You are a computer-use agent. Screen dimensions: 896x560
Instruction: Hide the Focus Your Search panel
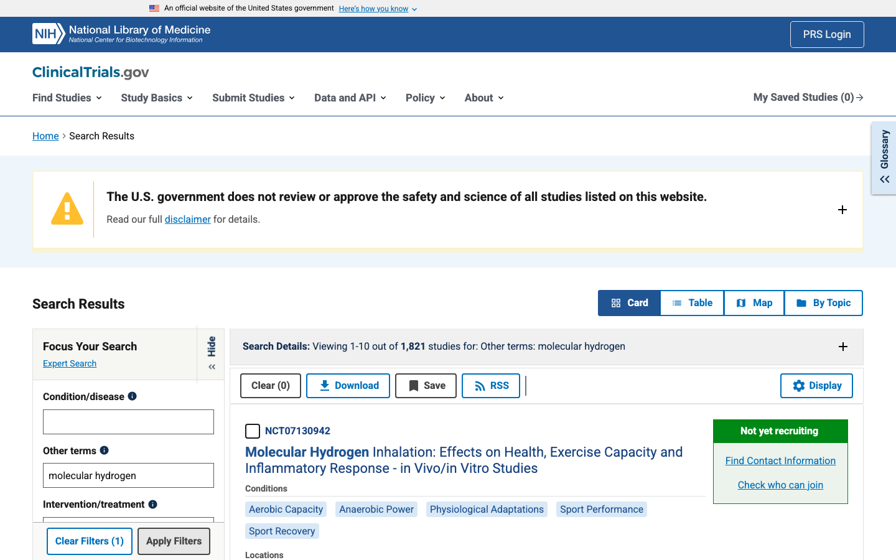pos(212,353)
